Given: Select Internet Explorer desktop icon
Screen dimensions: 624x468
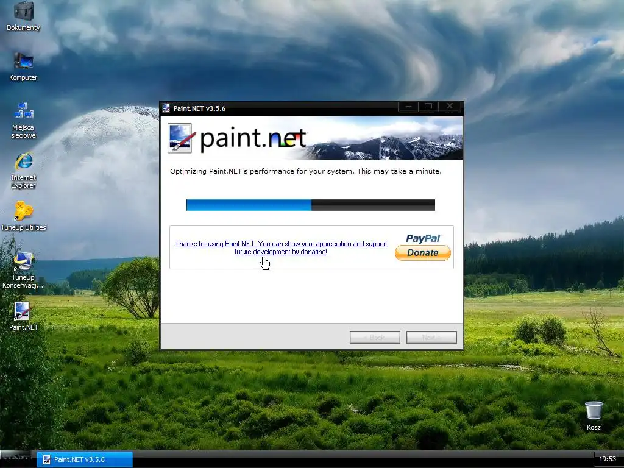Looking at the screenshot, I should coord(23,171).
